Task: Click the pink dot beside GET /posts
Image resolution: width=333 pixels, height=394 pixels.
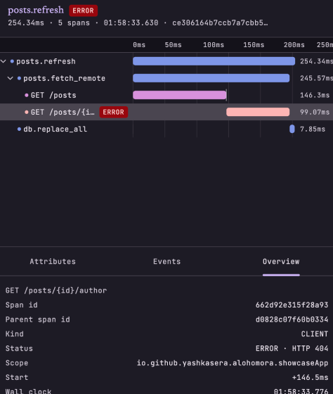Action: click(x=27, y=95)
